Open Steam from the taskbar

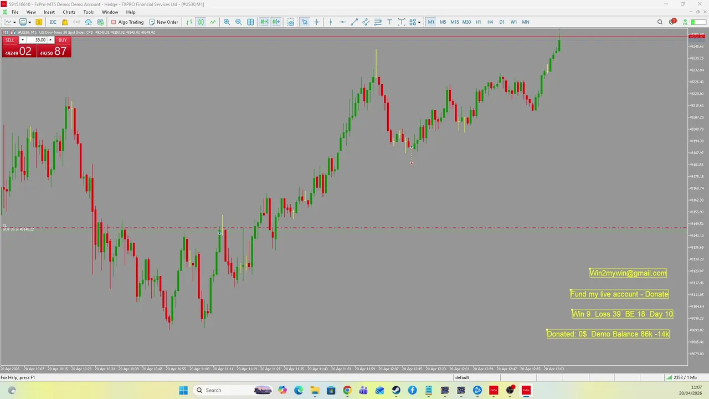pos(396,390)
